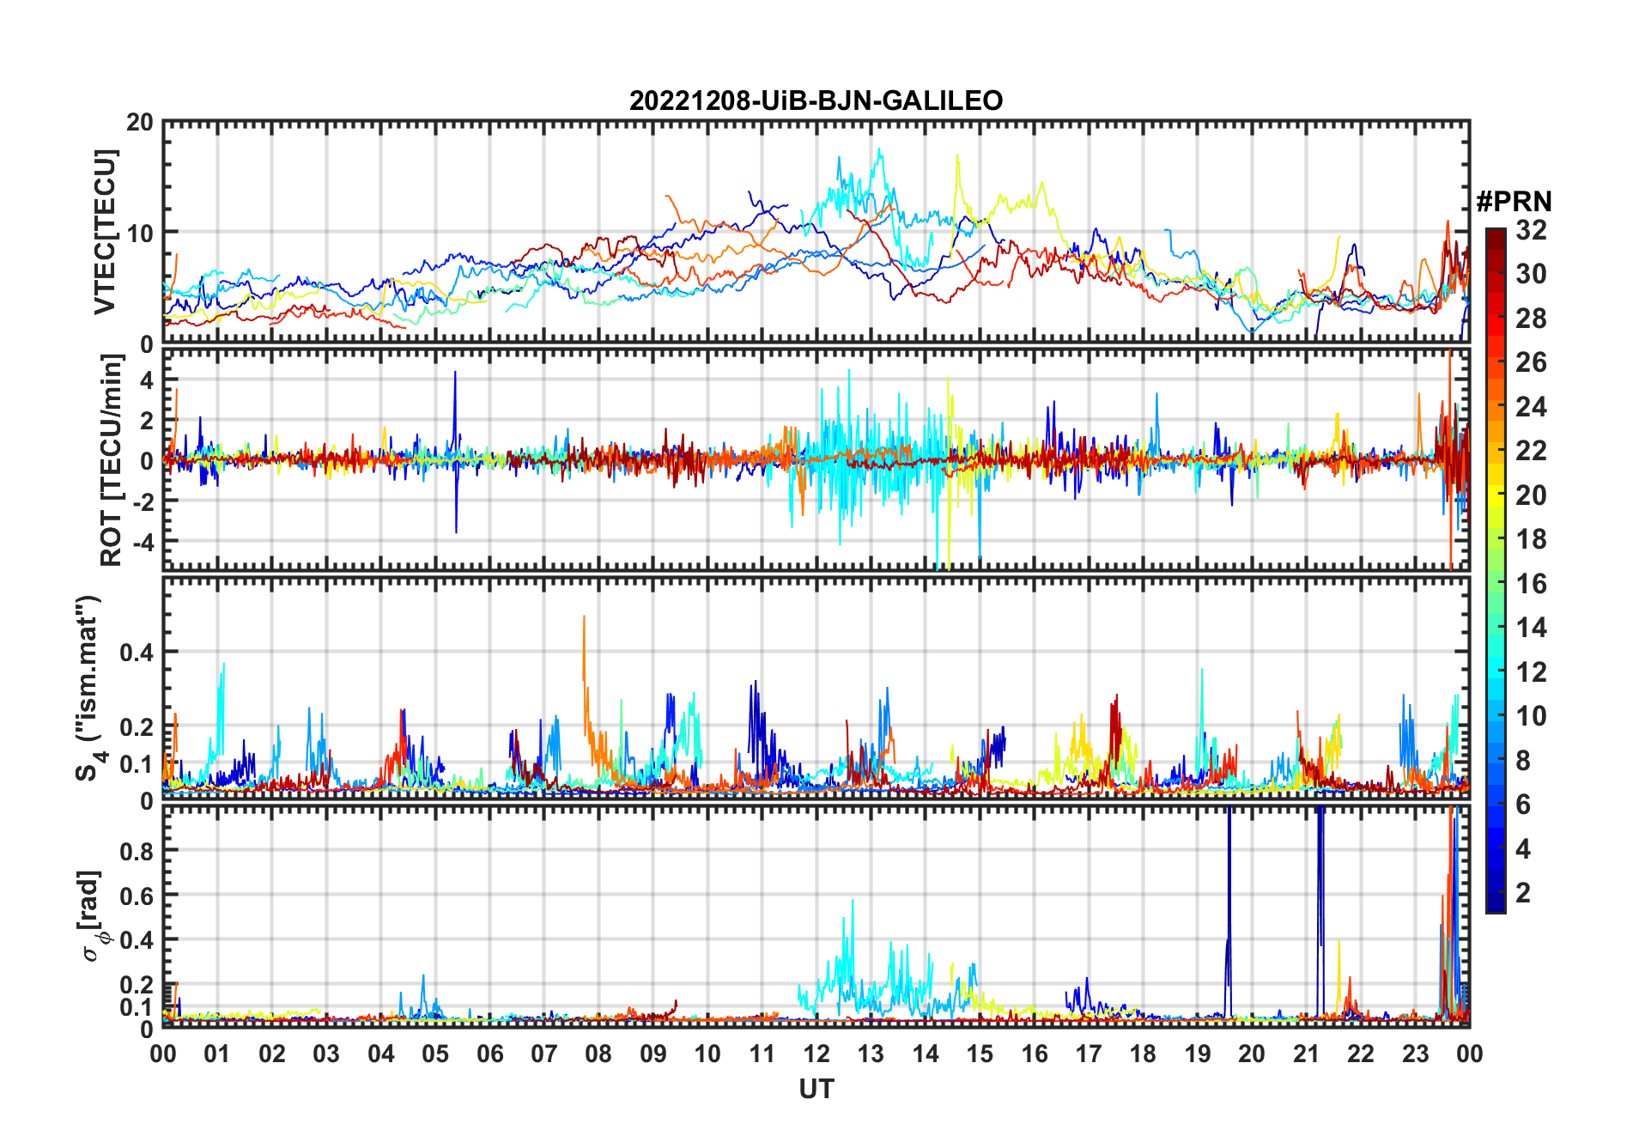Click the 16 label on the PRN colorbar
Viewport: 1633px width, 1142px height.
pyautogui.click(x=1531, y=584)
